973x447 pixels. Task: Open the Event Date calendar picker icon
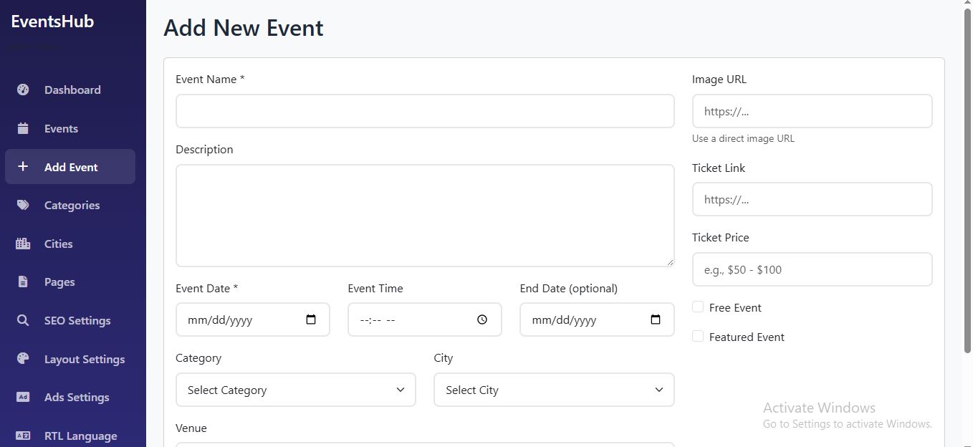click(311, 319)
